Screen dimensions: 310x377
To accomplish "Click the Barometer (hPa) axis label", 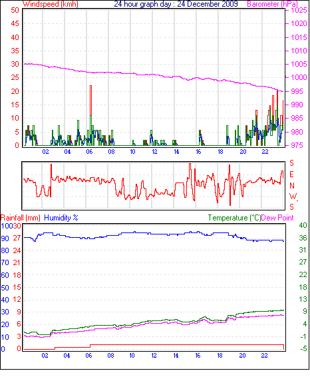I will click(x=273, y=4).
